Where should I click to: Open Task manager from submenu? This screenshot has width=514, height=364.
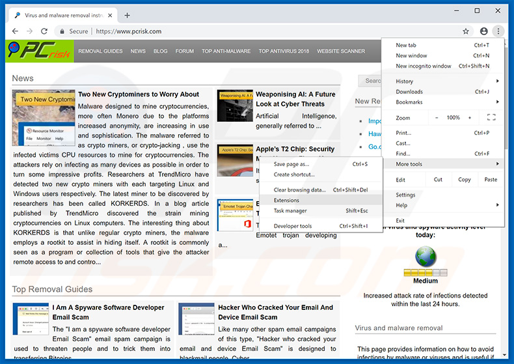click(321, 210)
